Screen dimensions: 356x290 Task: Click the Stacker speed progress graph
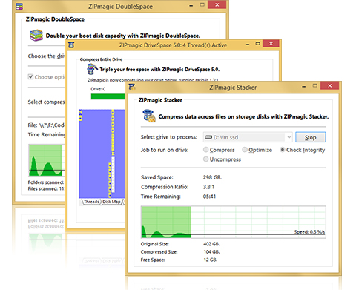pyautogui.click(x=234, y=222)
